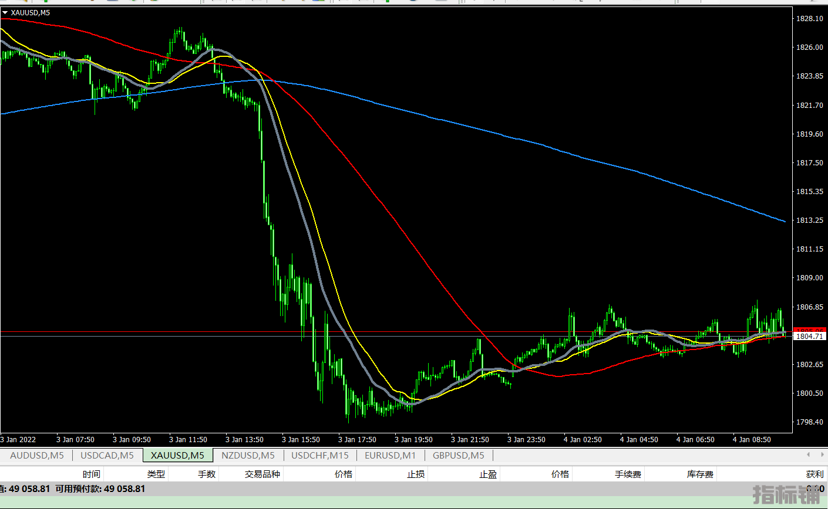
Task: Click the 止盈 column header
Action: pos(488,474)
